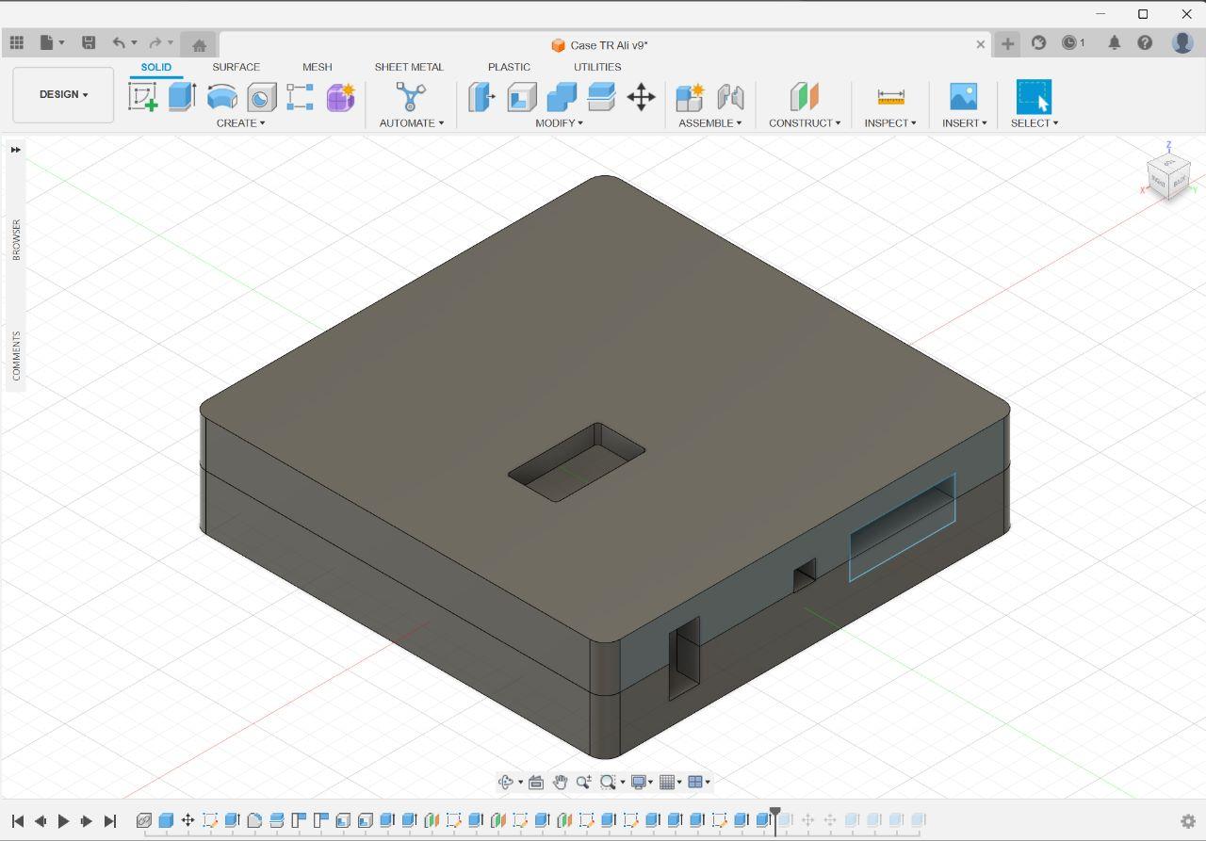1206x841 pixels.
Task: Open the DESIGN workspace dropdown
Action: (x=63, y=94)
